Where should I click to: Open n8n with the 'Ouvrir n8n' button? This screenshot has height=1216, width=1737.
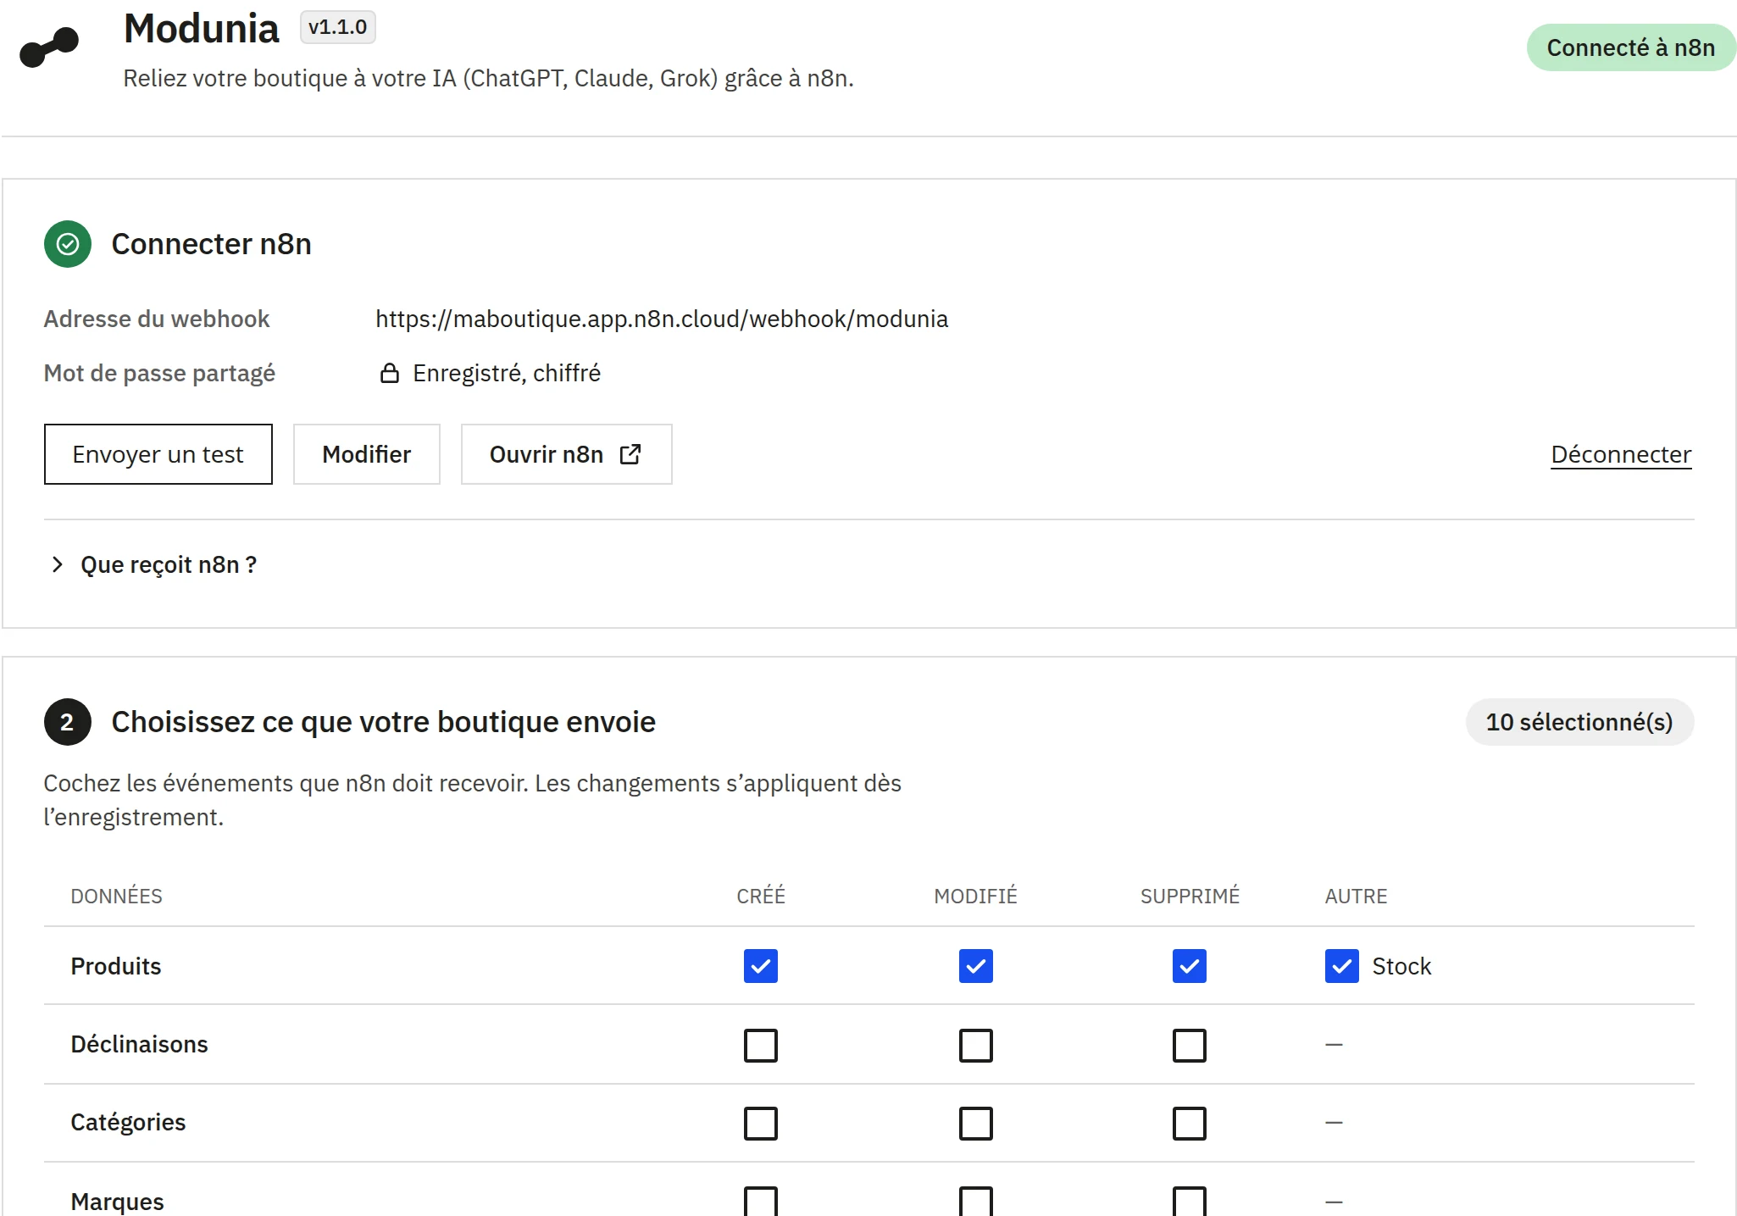click(x=567, y=454)
